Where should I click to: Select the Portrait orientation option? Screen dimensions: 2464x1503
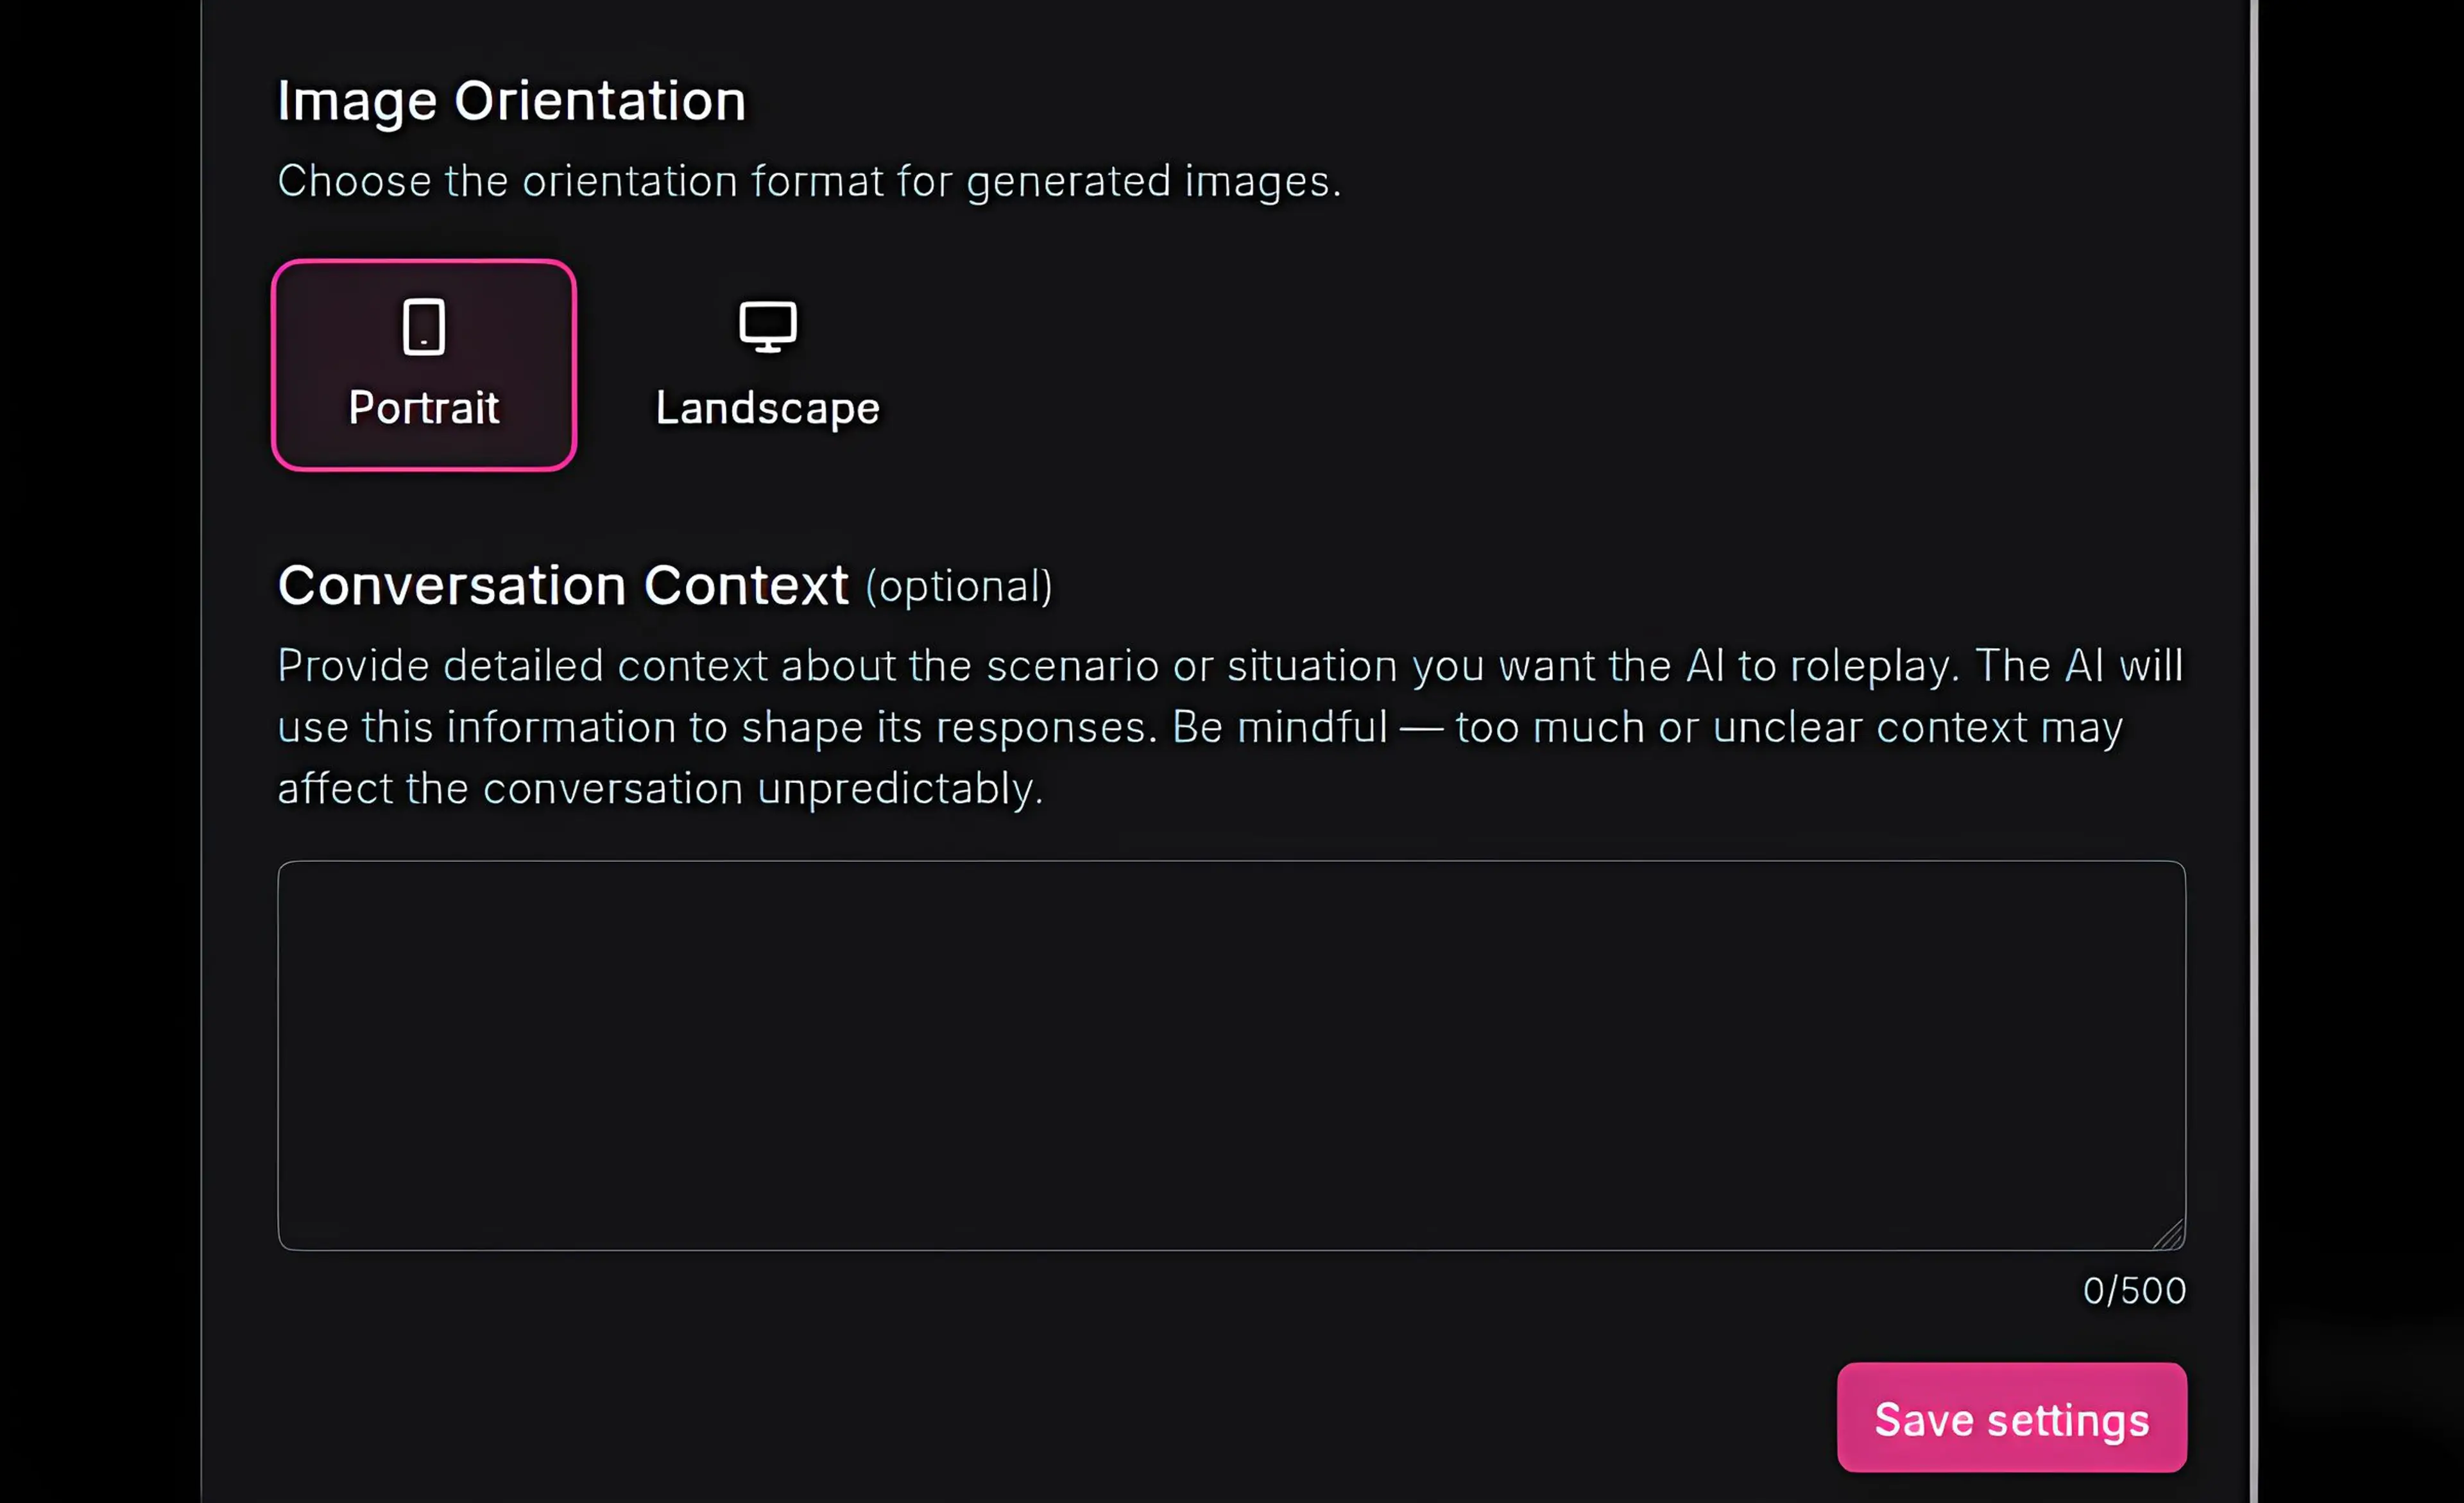[x=424, y=365]
